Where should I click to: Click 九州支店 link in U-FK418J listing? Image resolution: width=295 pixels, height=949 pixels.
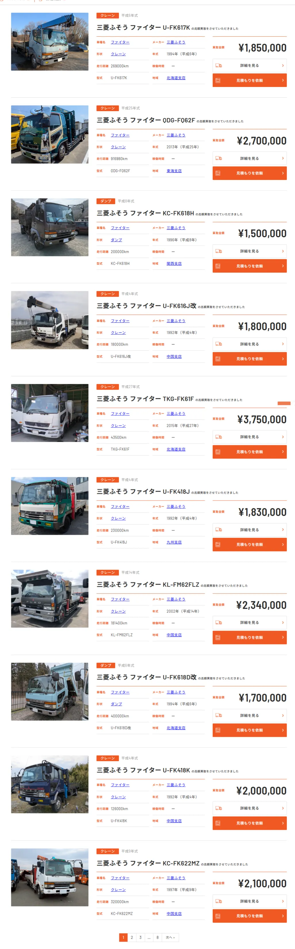pyautogui.click(x=174, y=542)
